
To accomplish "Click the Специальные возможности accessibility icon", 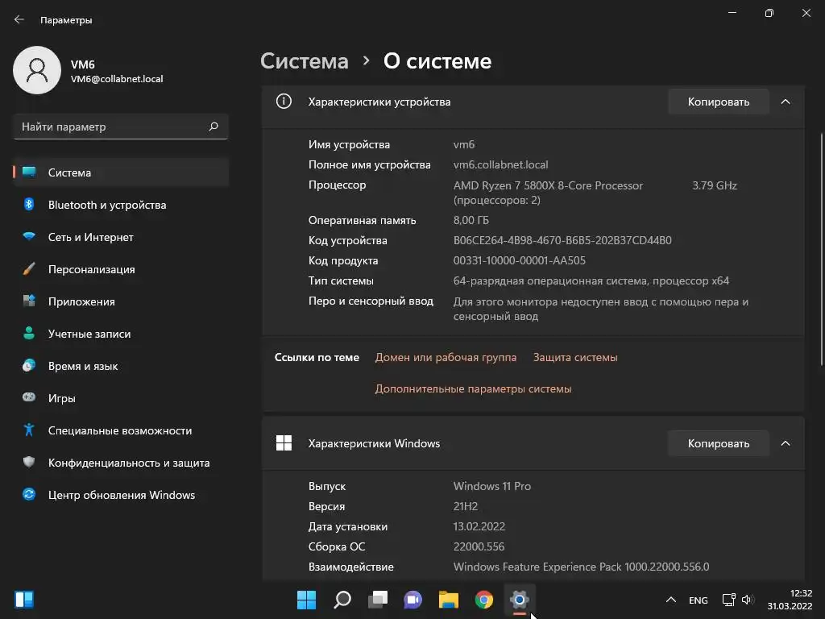I will click(x=29, y=430).
